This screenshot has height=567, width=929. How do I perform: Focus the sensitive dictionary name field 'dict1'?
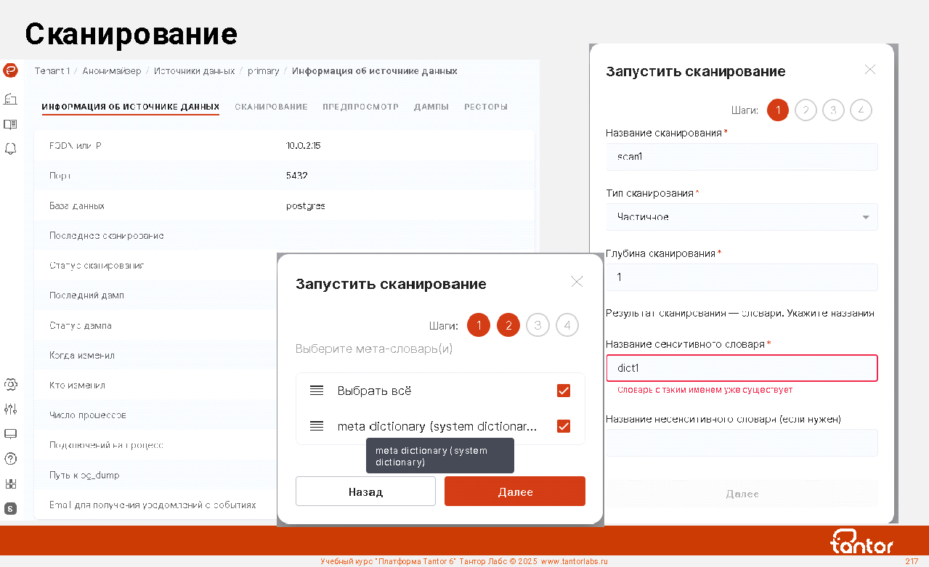[x=742, y=368]
